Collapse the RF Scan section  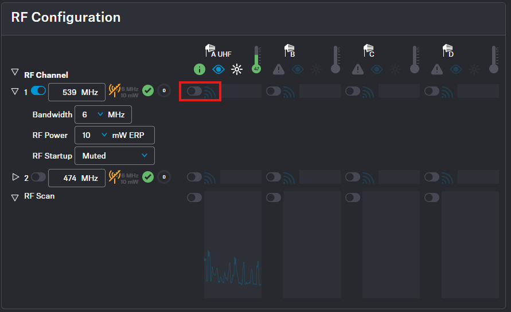click(x=15, y=197)
